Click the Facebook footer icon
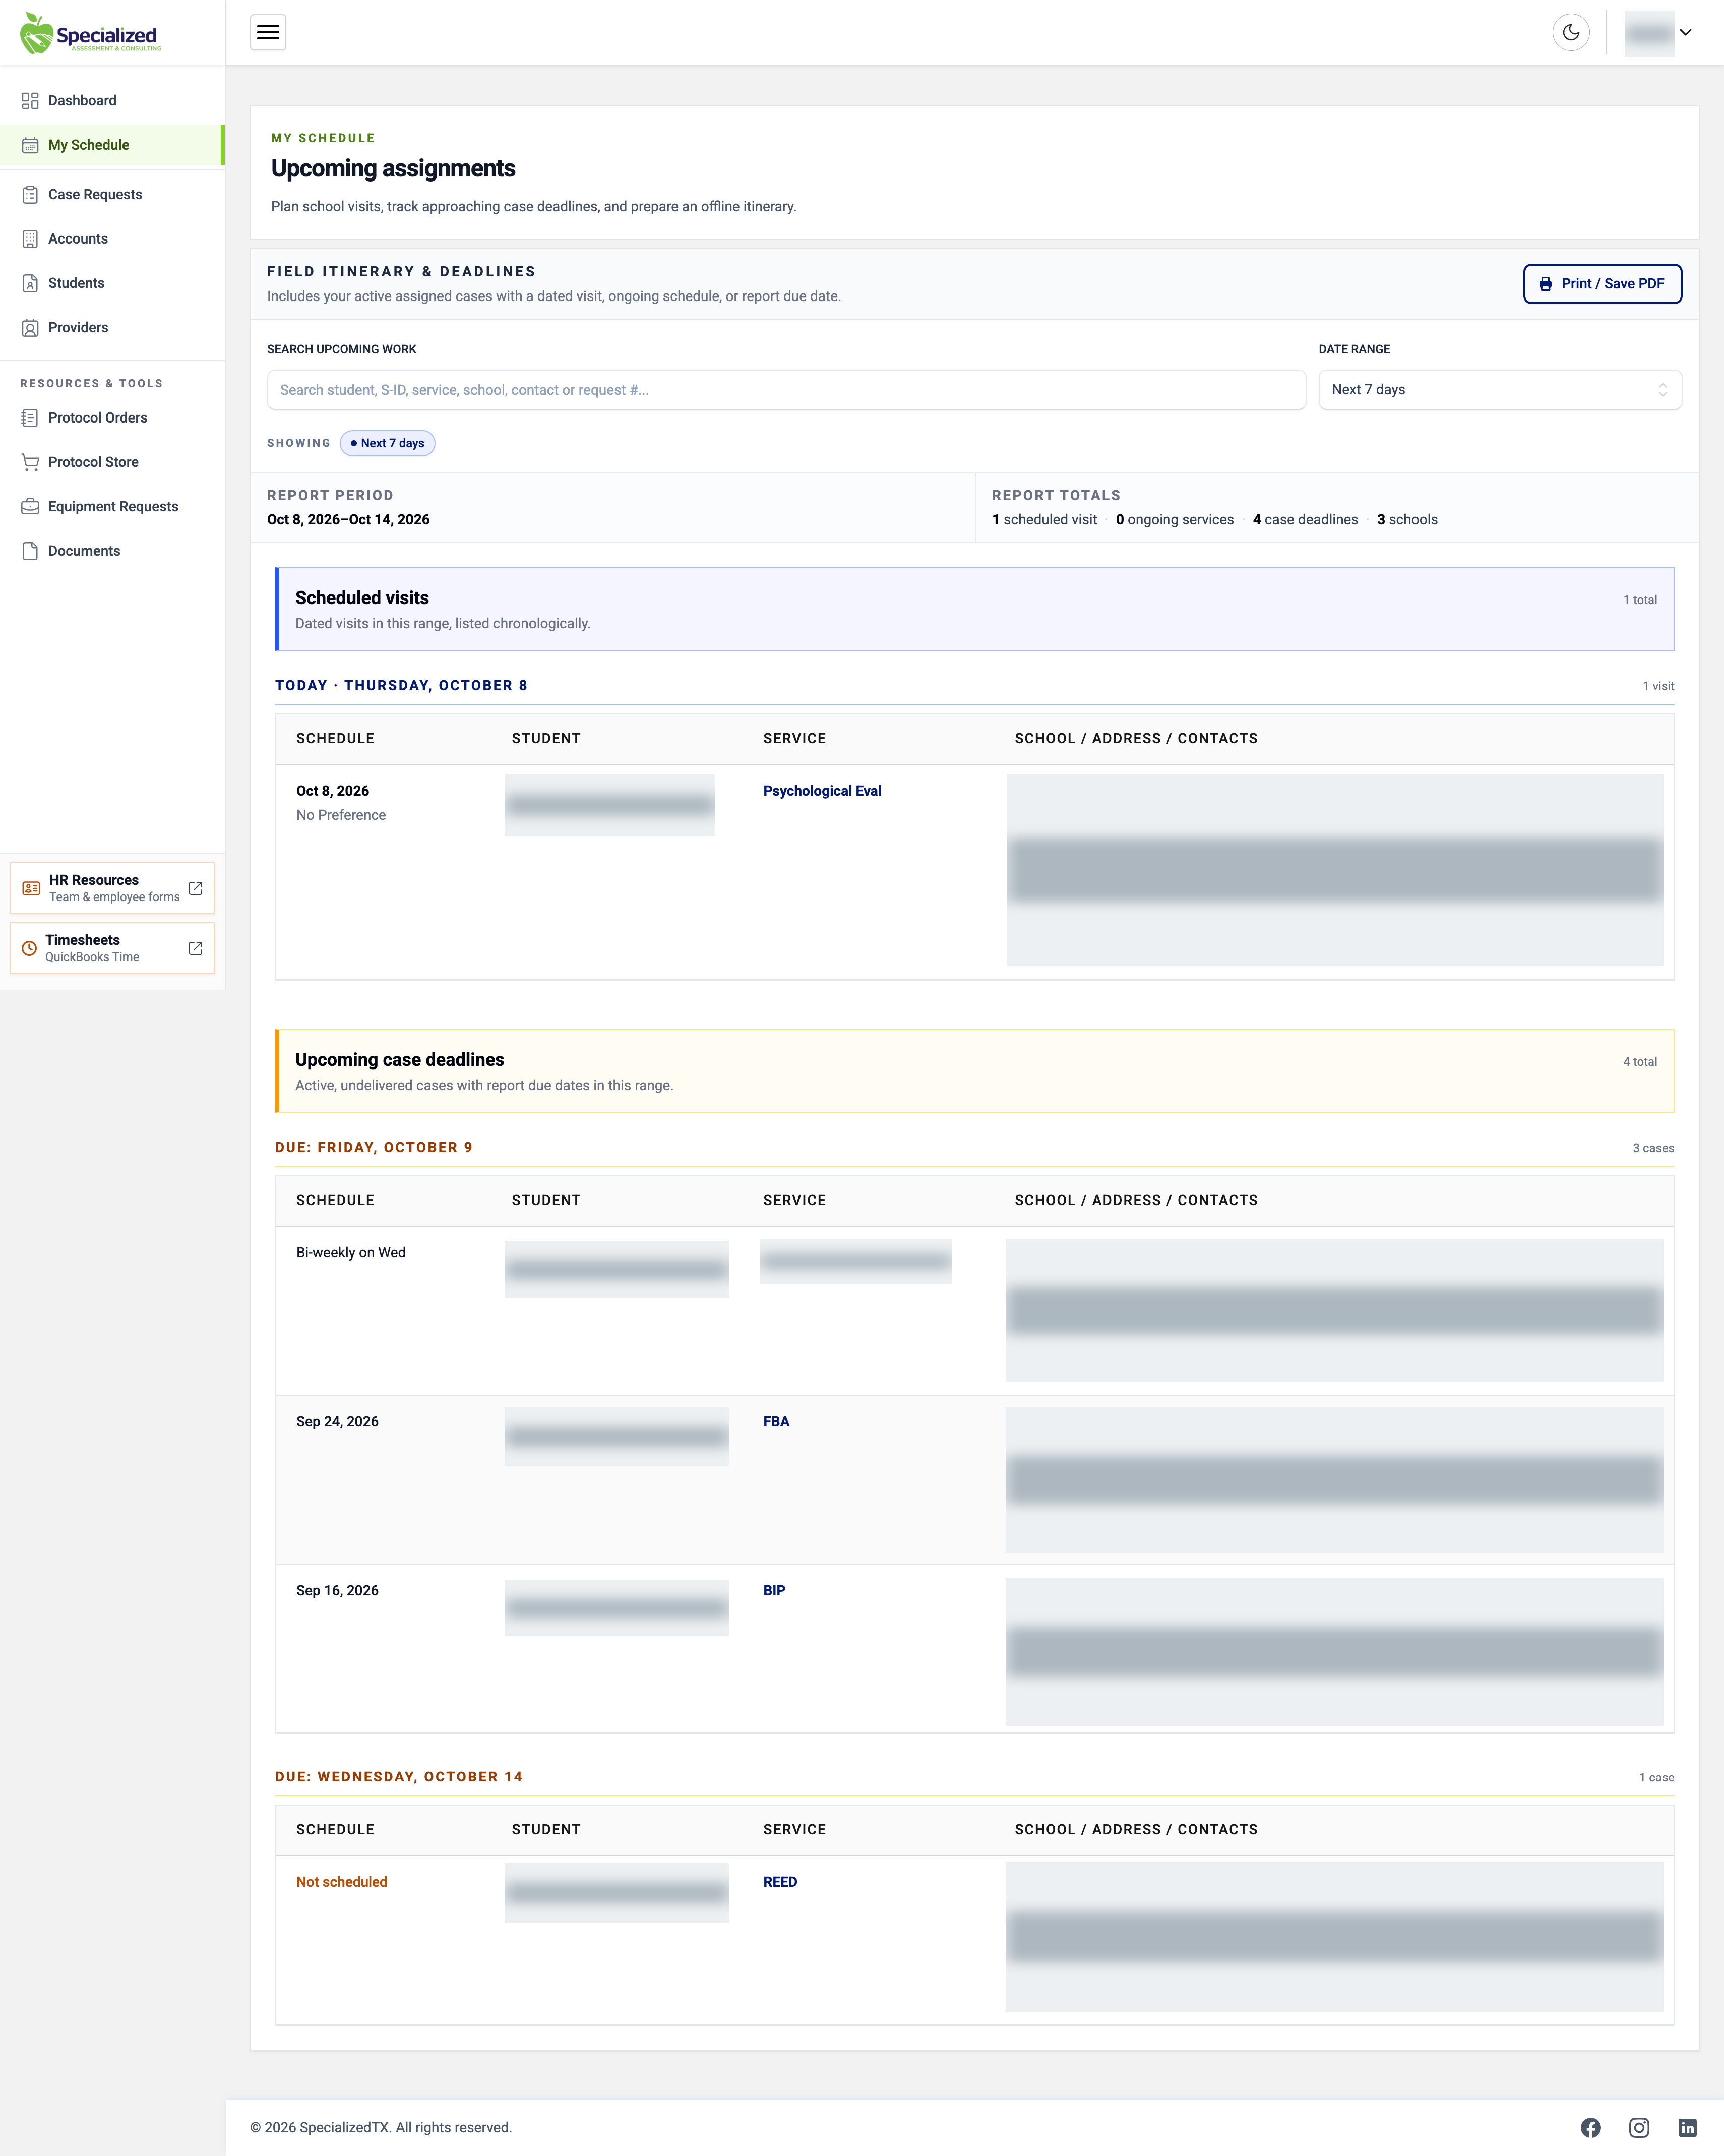Image resolution: width=1724 pixels, height=2156 pixels. pyautogui.click(x=1590, y=2128)
